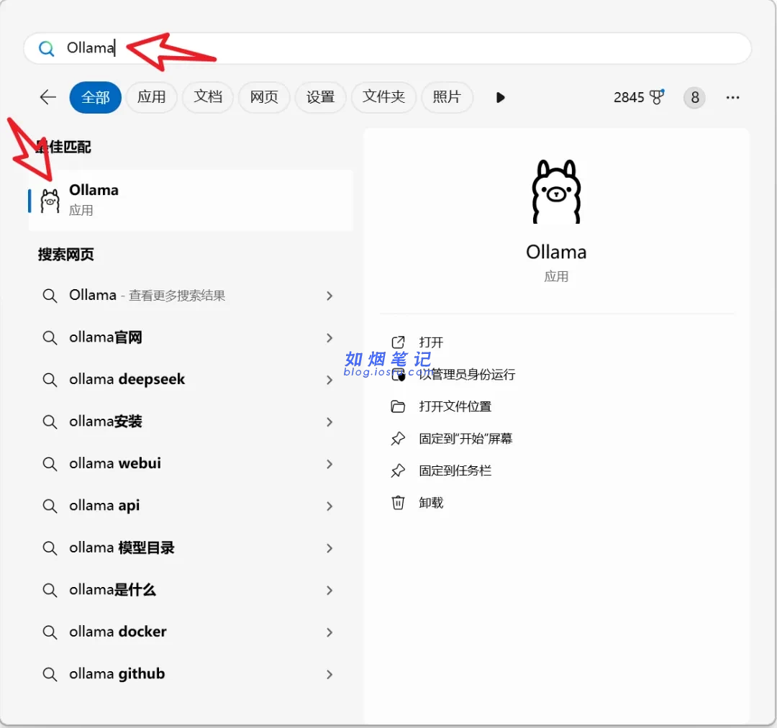Click the account avatar labeled 8
This screenshot has height=728, width=777.
[695, 98]
